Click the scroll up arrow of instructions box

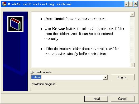(132, 14)
